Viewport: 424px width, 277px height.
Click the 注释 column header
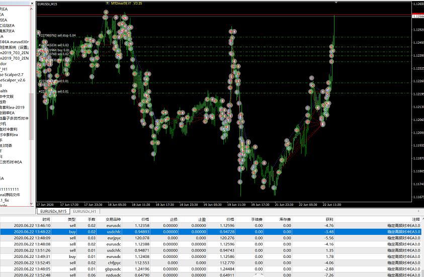(x=415, y=220)
